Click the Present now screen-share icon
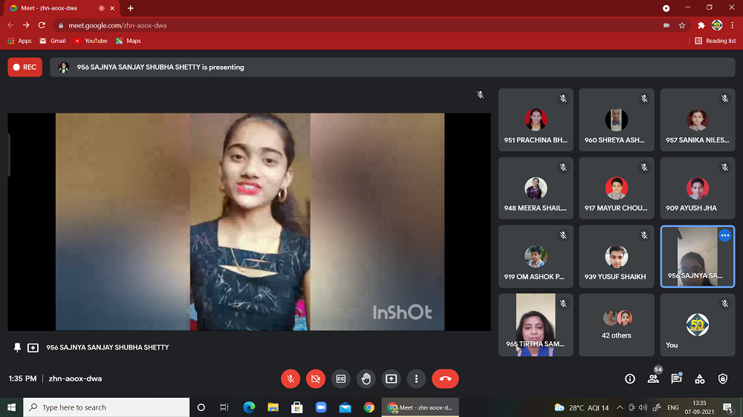The image size is (743, 417). [392, 378]
